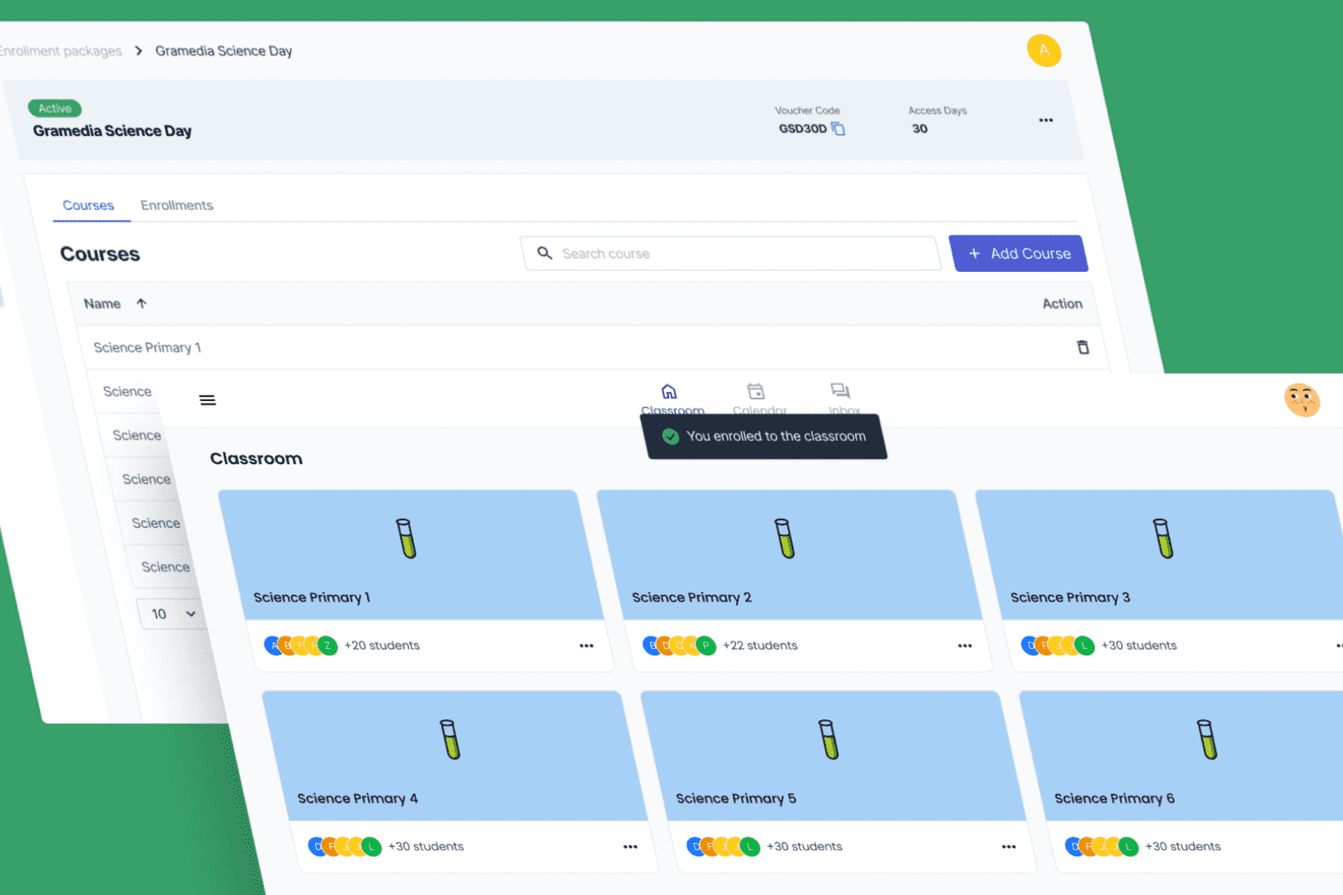Screen dimensions: 1343x895
Task: Click student avatars on Science Primary 1 card
Action: coord(301,646)
